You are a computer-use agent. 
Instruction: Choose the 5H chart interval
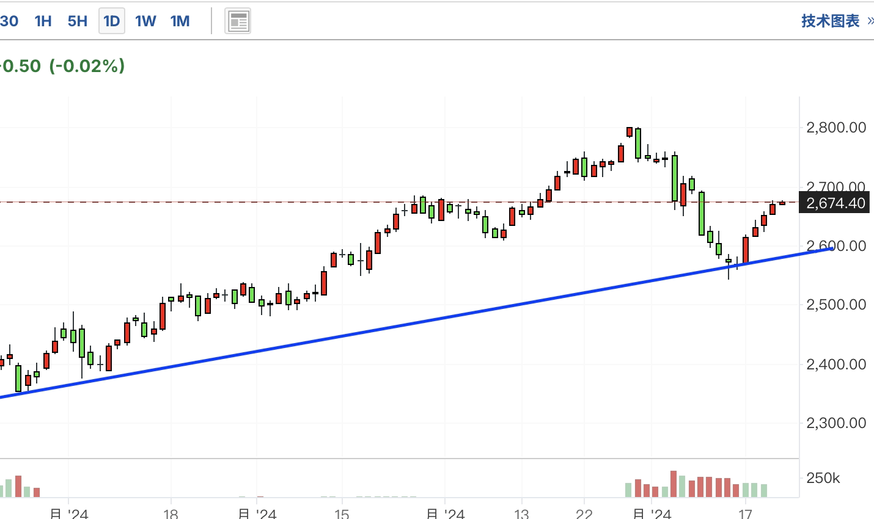[78, 21]
